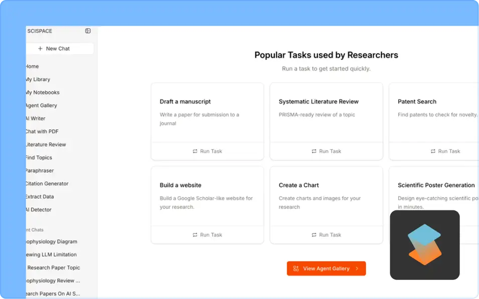Collapse the sidebar with the panel icon
Screen dimensions: 479x299
coord(88,31)
